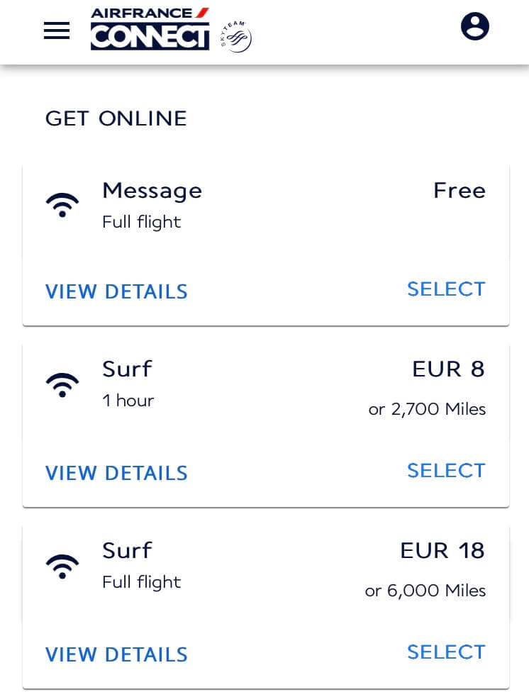The width and height of the screenshot is (529, 692).
Task: Open the hamburger menu
Action: point(57,30)
